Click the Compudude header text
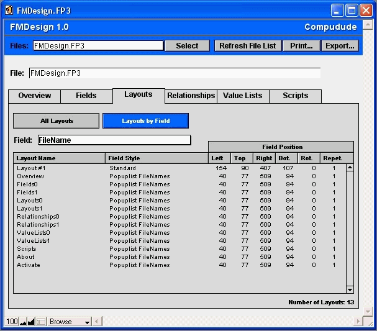 point(330,27)
